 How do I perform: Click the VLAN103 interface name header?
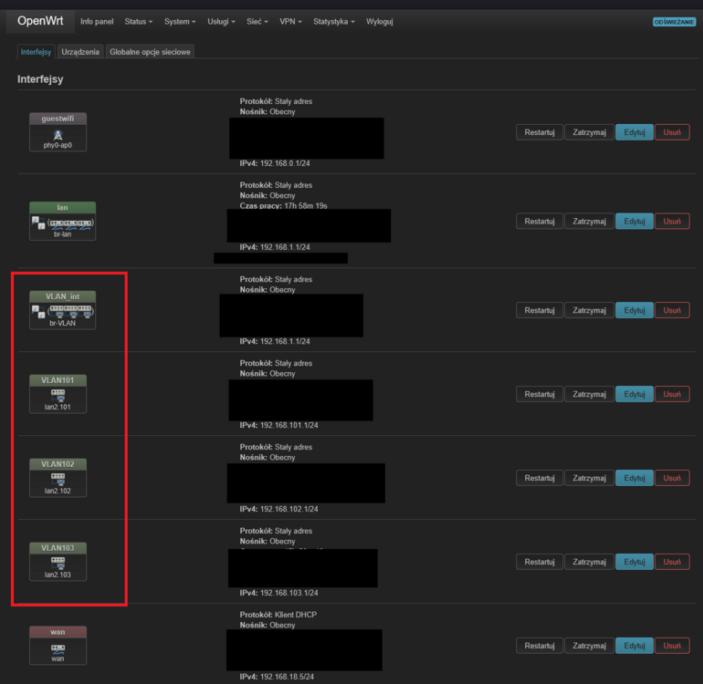coord(58,548)
